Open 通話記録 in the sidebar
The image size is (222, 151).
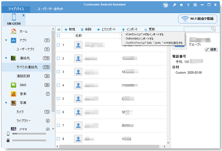[23, 76]
